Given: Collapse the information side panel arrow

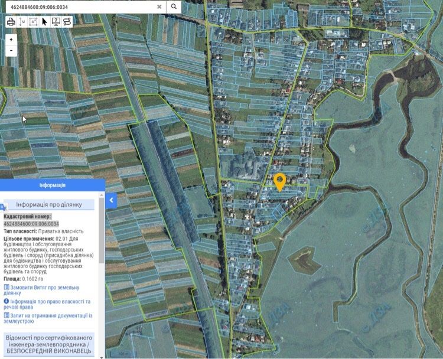Looking at the screenshot, I should (x=111, y=200).
